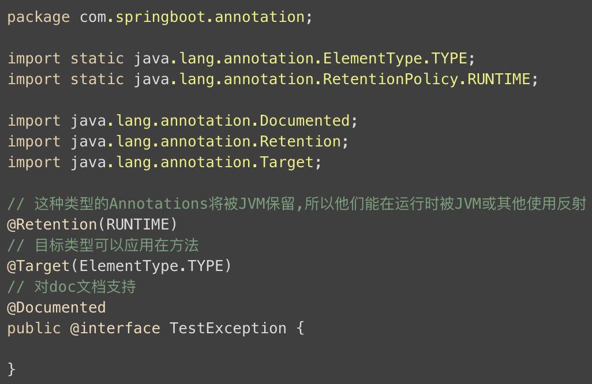This screenshot has width=592, height=384.
Task: Click the empty line inside the TestException body
Action: click(x=115, y=349)
